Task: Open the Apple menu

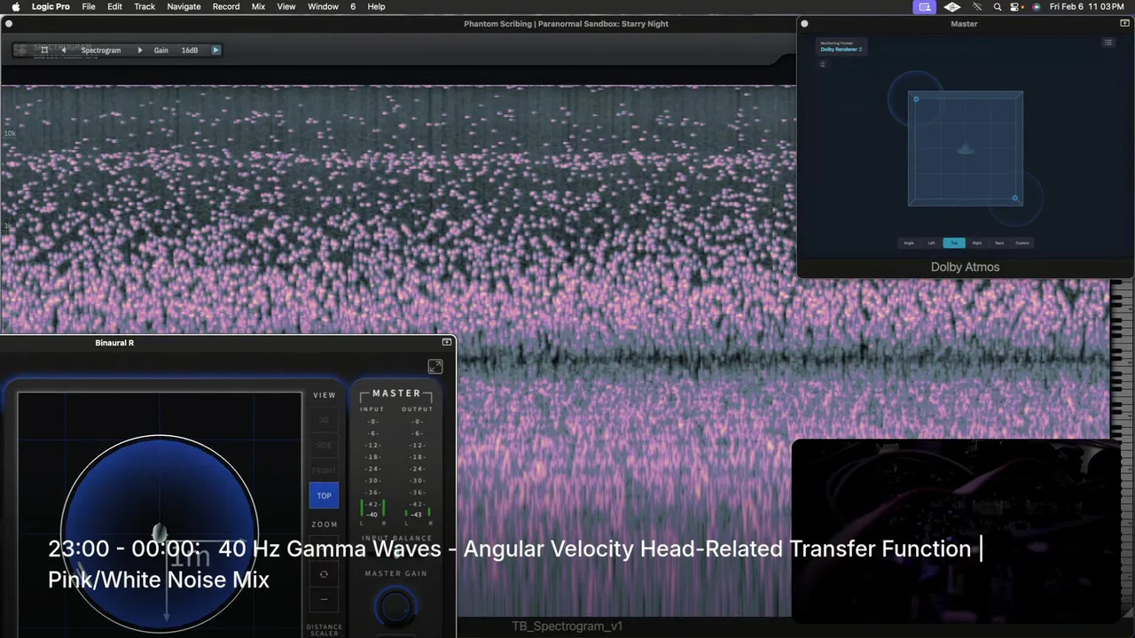Action: point(15,6)
